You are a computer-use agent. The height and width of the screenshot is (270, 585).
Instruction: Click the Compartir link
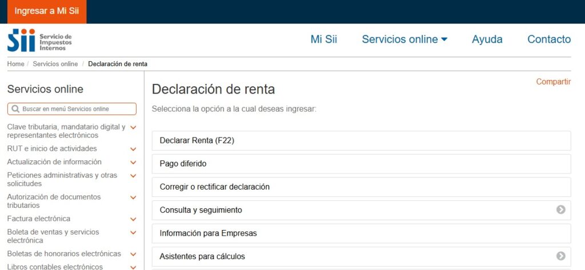tap(553, 82)
